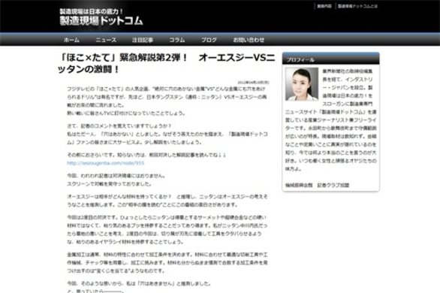Click the 機械振興会館 記者クラブ加盟 text
The height and width of the screenshot is (293, 440).
click(x=317, y=186)
